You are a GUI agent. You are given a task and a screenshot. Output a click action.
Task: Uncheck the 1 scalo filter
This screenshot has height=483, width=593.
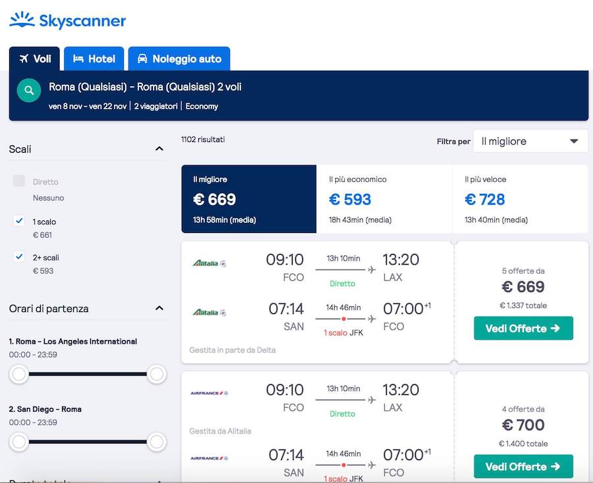[x=19, y=220]
